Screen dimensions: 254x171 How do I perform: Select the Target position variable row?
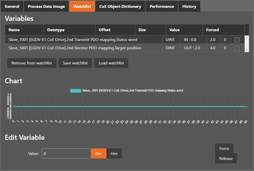click(83, 48)
